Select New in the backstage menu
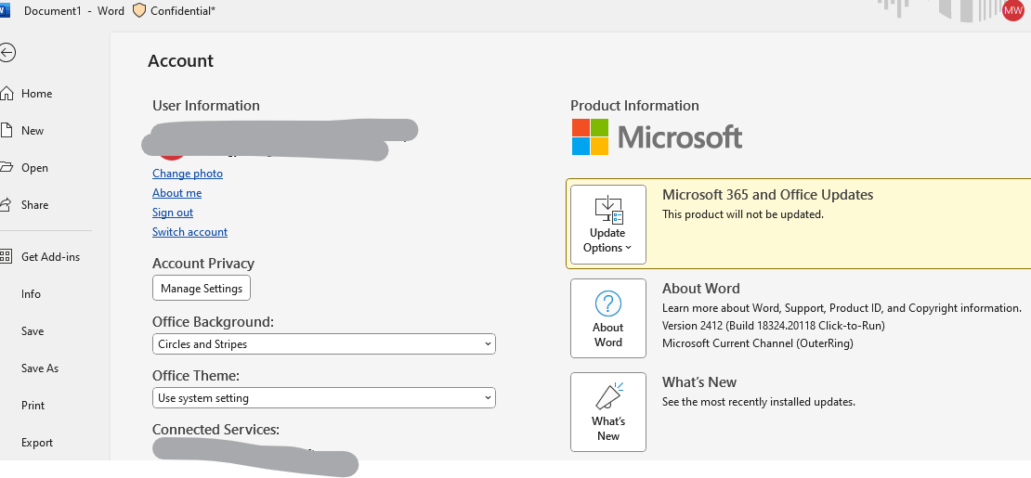The width and height of the screenshot is (1031, 478). (33, 130)
